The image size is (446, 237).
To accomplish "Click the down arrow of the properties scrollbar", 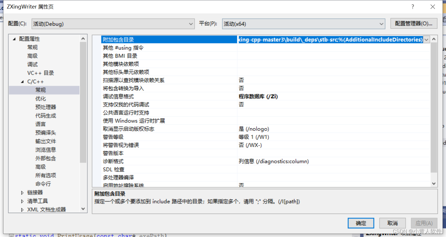I will [x=433, y=183].
